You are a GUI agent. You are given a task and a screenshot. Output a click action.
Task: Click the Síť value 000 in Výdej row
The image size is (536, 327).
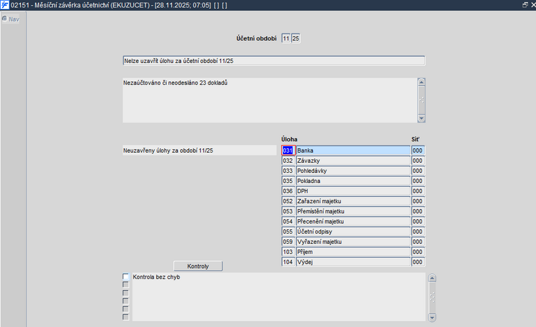pos(417,262)
